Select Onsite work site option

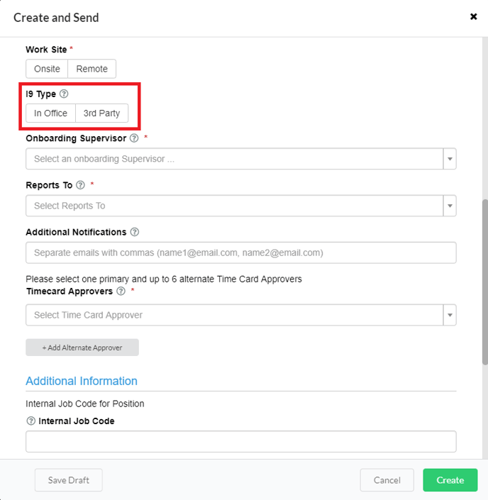click(x=47, y=69)
